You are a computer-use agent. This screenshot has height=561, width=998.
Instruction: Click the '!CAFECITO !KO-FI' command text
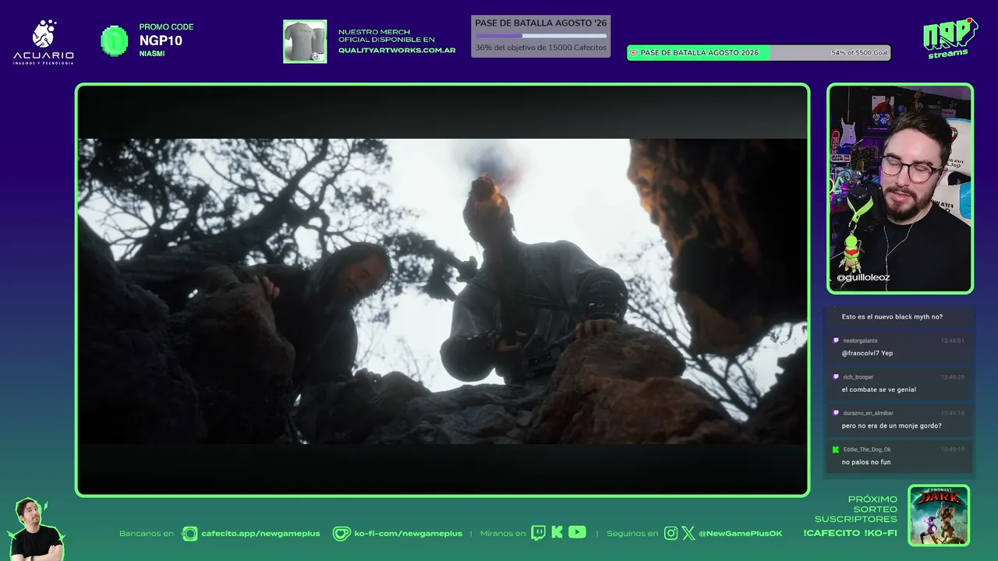tap(850, 533)
